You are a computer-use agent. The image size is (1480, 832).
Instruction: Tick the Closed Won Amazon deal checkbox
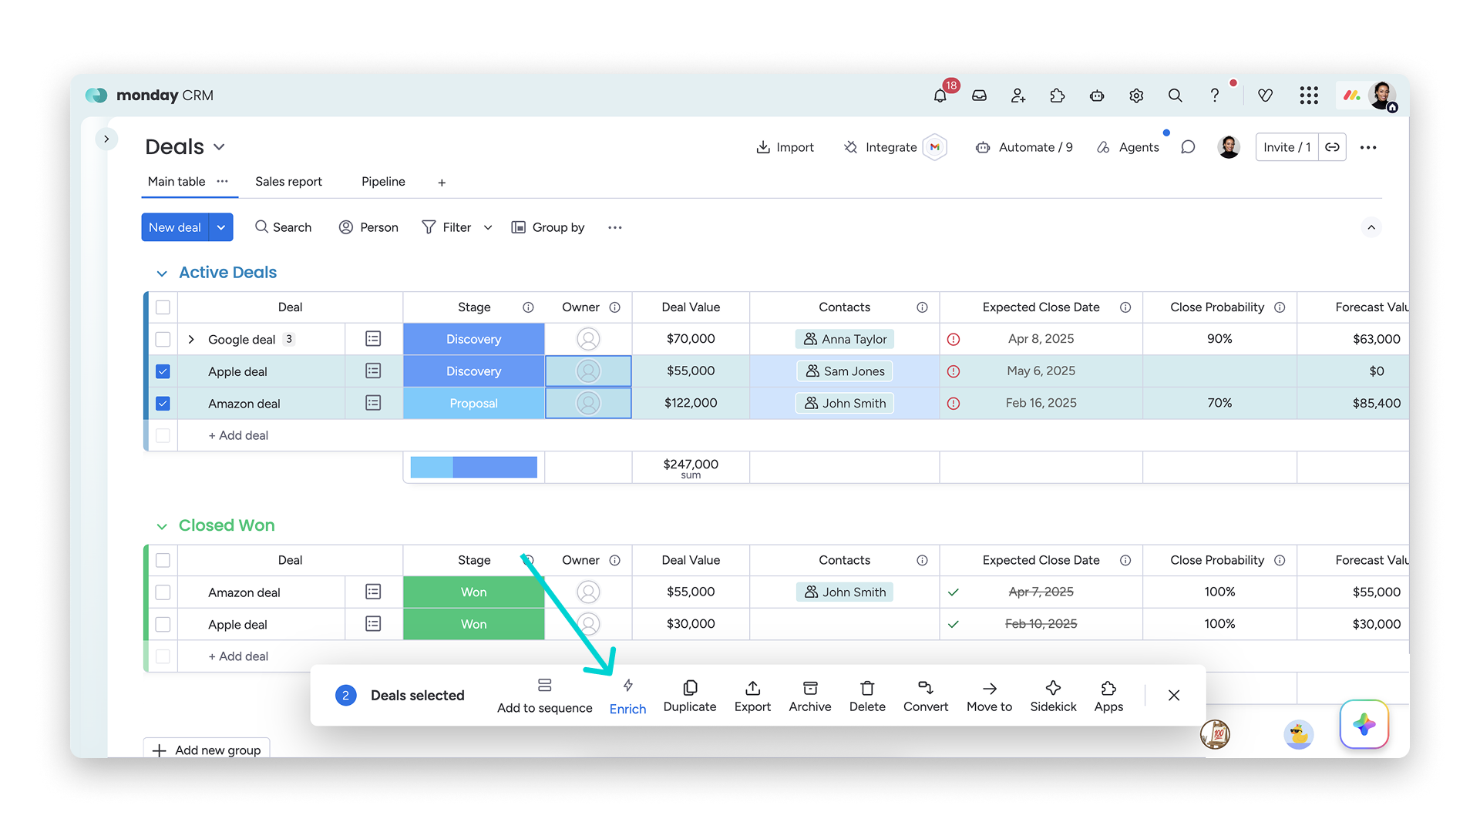pyautogui.click(x=163, y=592)
